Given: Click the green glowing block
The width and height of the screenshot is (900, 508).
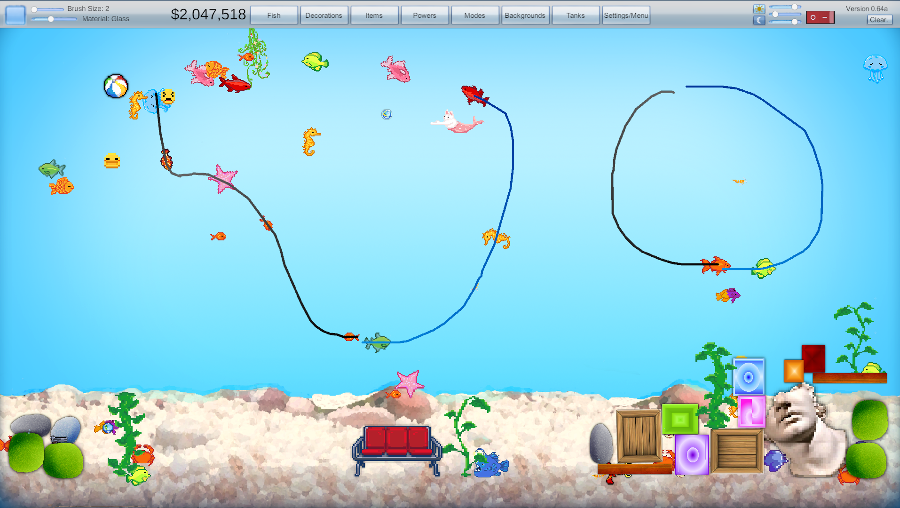Looking at the screenshot, I should pos(680,419).
